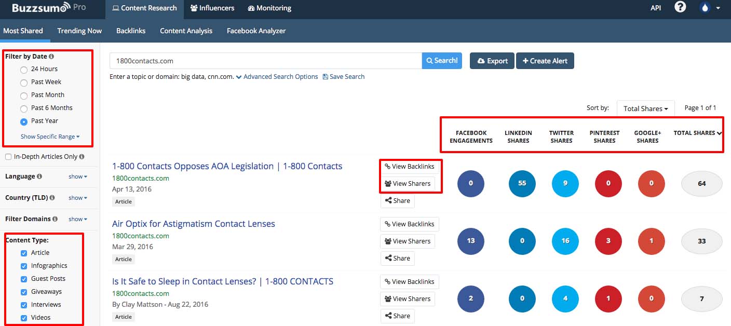This screenshot has width=731, height=326.
Task: Show the Language filter options
Action: (78, 176)
